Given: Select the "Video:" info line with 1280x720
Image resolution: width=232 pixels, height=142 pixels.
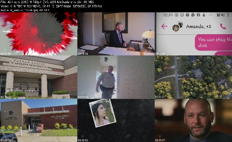Looking at the screenshot, I should coord(51,6).
